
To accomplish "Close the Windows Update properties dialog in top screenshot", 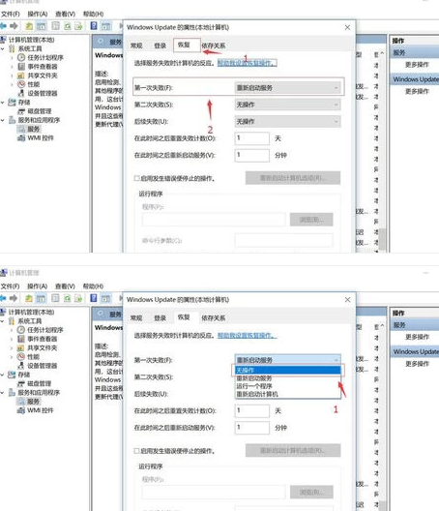I will point(347,27).
